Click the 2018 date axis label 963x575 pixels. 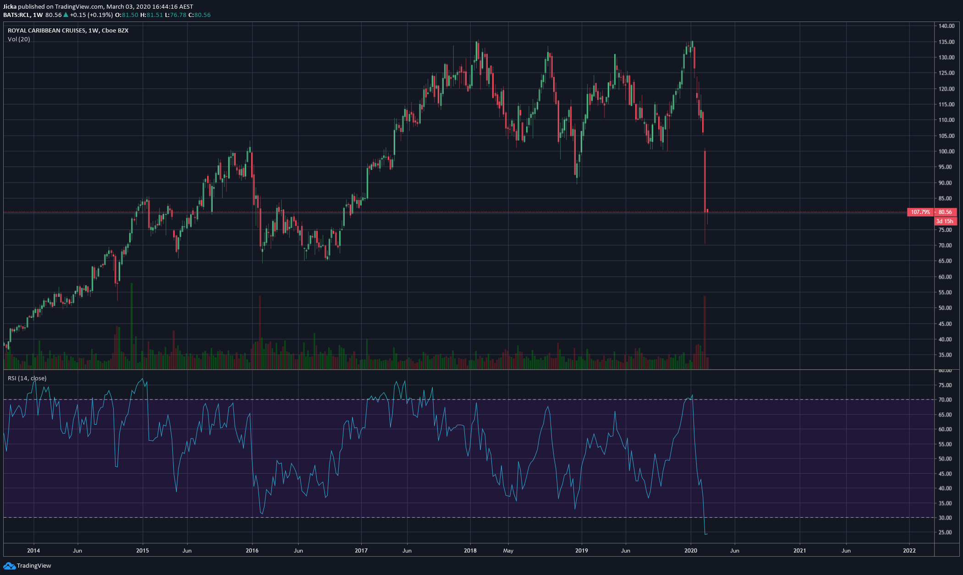coord(470,551)
